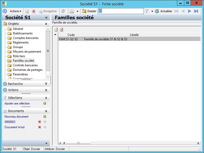Click the Dossier input field containing S1
This screenshot has height=153, width=204.
121,11
